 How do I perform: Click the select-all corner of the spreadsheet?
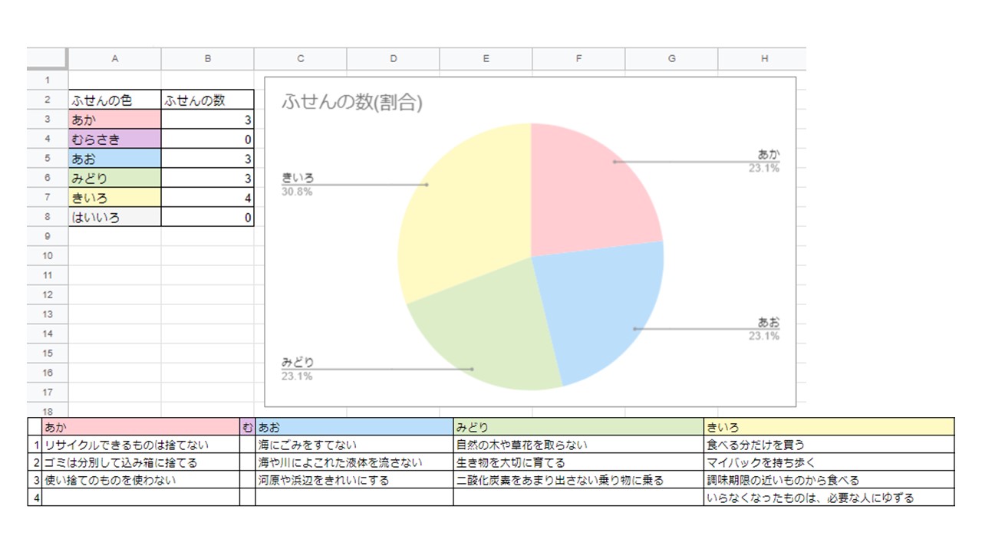pyautogui.click(x=48, y=59)
